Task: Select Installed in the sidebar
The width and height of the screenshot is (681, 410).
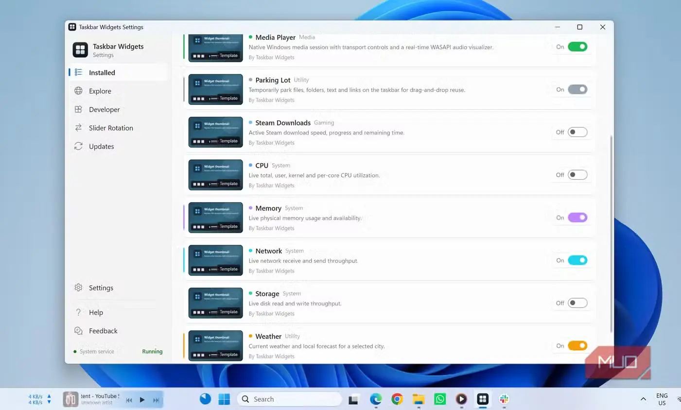Action: (x=118, y=72)
